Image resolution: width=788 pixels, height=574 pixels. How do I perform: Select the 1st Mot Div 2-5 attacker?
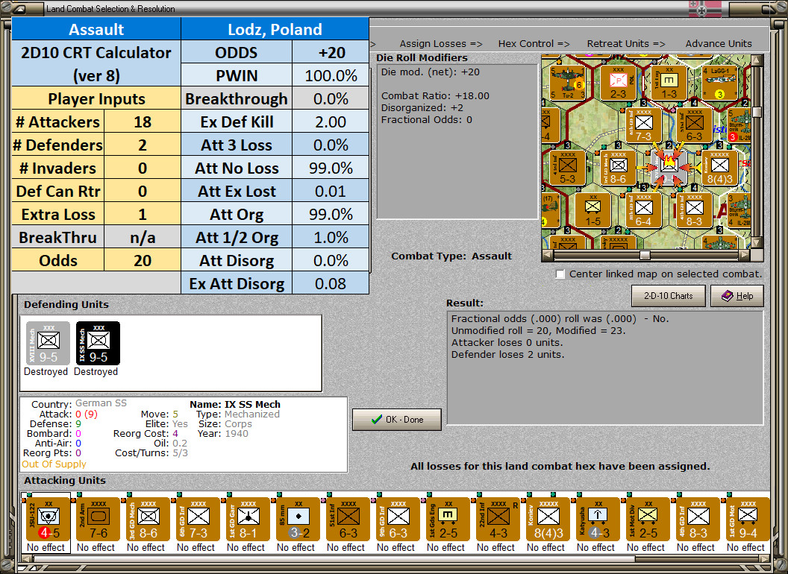648,520
